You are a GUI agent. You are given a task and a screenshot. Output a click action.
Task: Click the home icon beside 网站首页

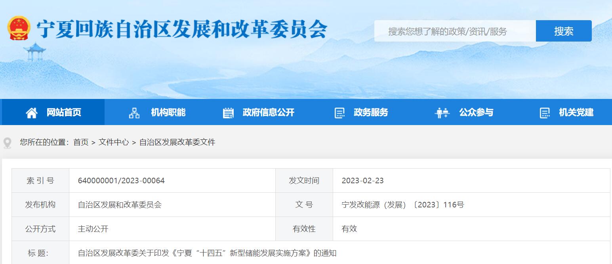click(x=32, y=113)
